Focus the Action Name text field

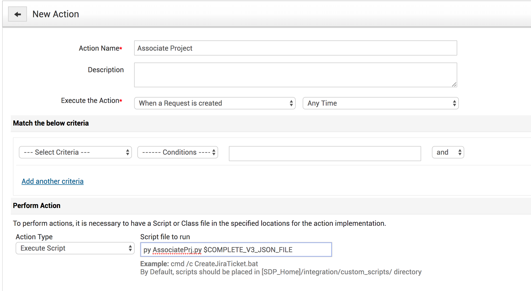click(295, 48)
